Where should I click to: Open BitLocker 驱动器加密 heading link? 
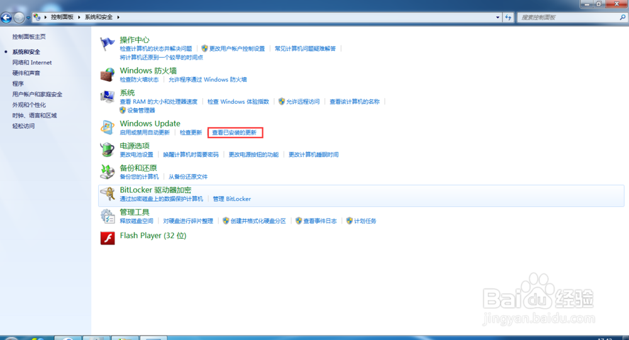[155, 190]
